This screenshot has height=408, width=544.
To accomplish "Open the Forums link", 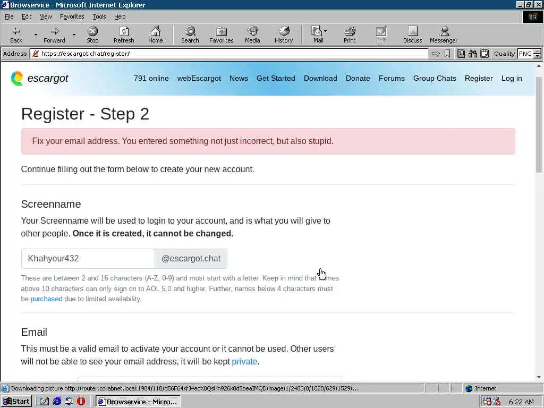I will [392, 79].
